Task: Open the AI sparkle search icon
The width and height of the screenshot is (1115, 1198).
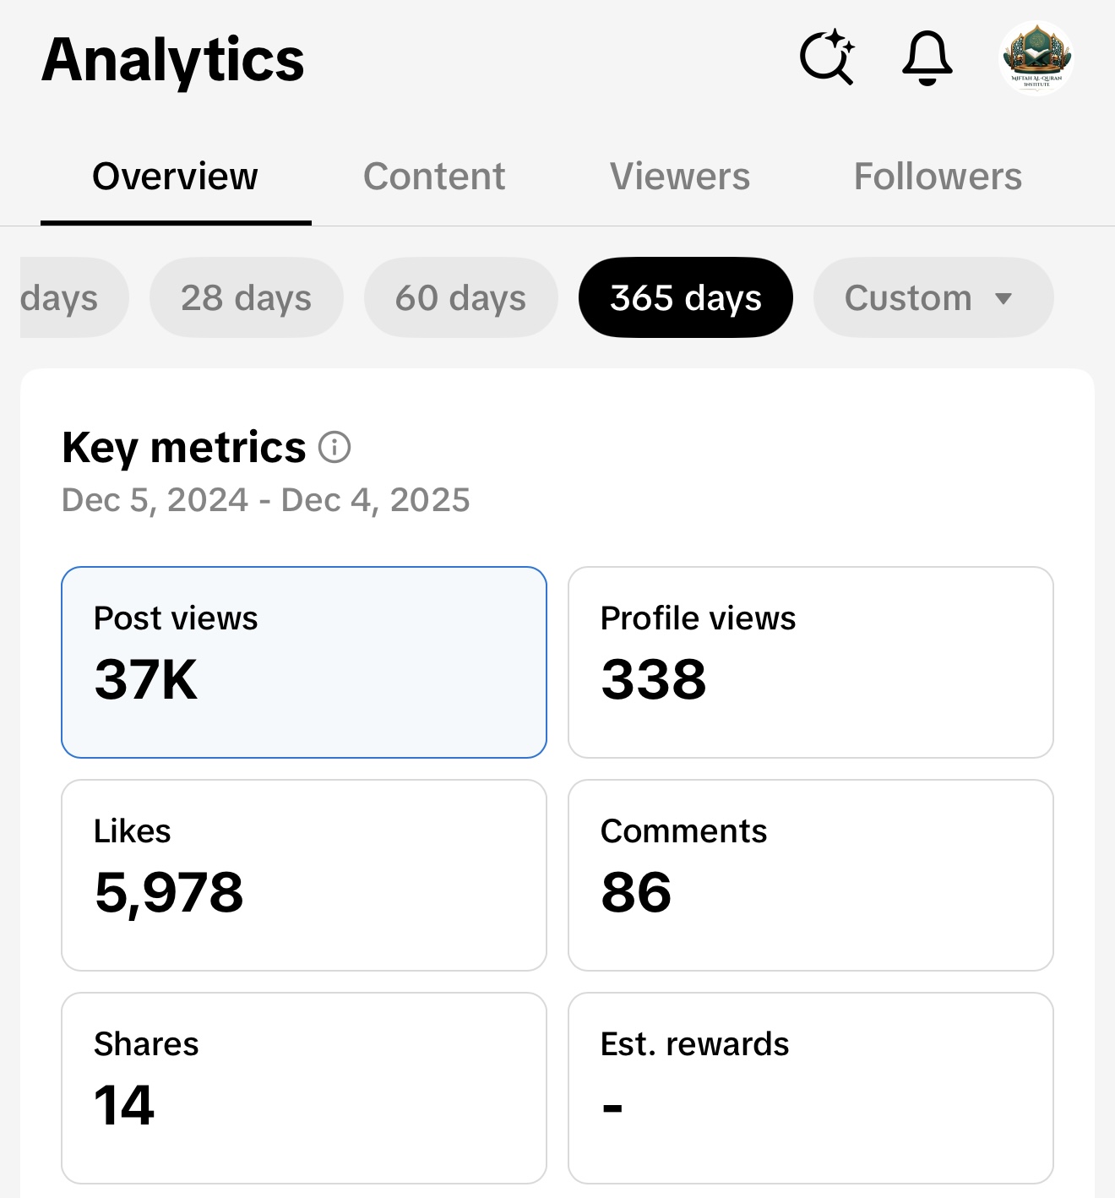Action: point(826,57)
